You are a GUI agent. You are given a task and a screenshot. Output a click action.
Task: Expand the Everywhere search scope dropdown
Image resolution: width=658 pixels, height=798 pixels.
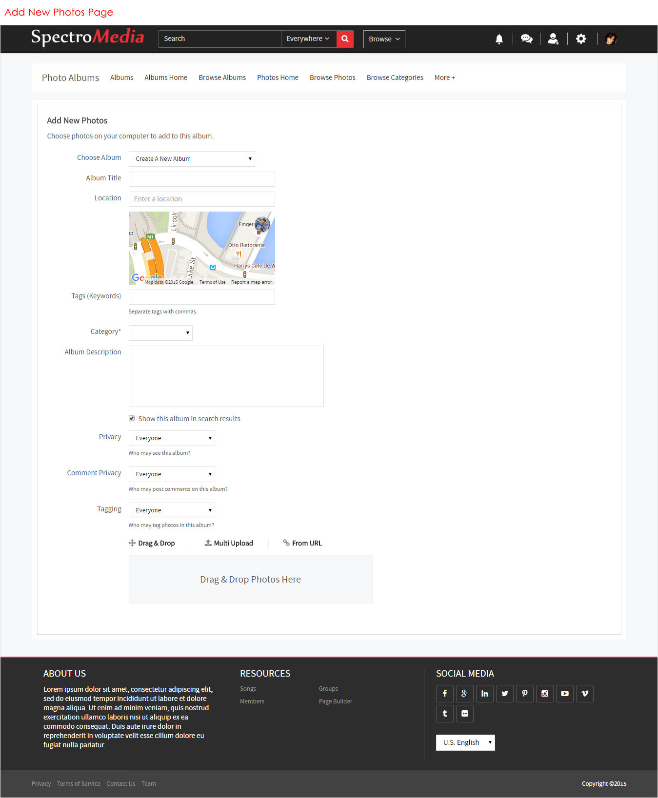click(x=308, y=39)
